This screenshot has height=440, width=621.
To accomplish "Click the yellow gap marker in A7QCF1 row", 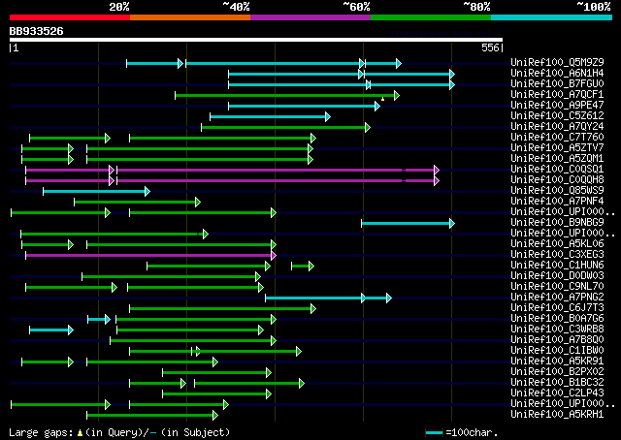I will pyautogui.click(x=382, y=99).
